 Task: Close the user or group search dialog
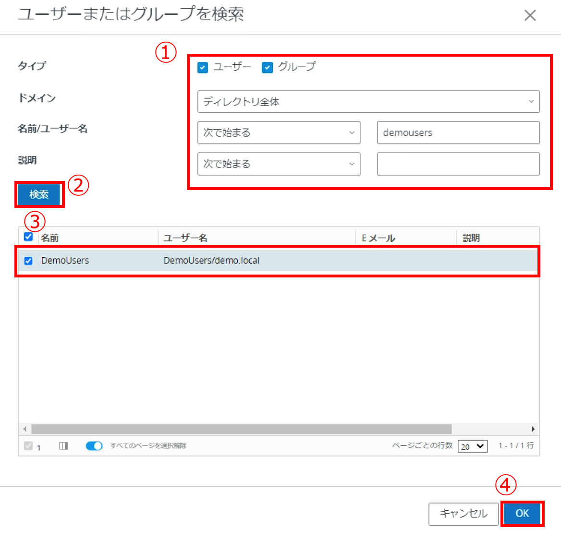pyautogui.click(x=530, y=15)
